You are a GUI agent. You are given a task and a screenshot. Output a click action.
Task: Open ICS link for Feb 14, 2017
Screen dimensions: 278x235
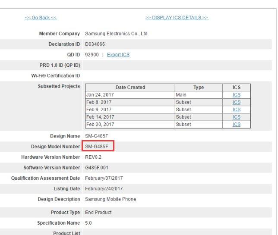(x=237, y=117)
